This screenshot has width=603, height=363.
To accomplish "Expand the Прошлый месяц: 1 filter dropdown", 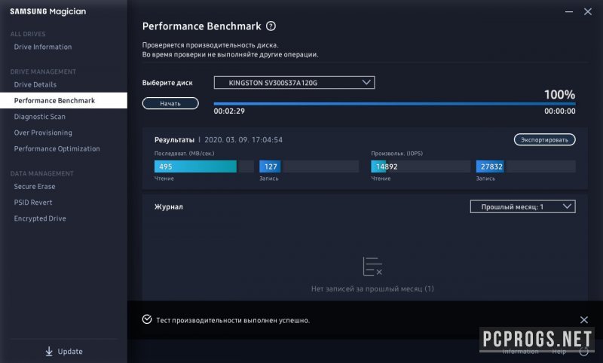I will coord(522,206).
